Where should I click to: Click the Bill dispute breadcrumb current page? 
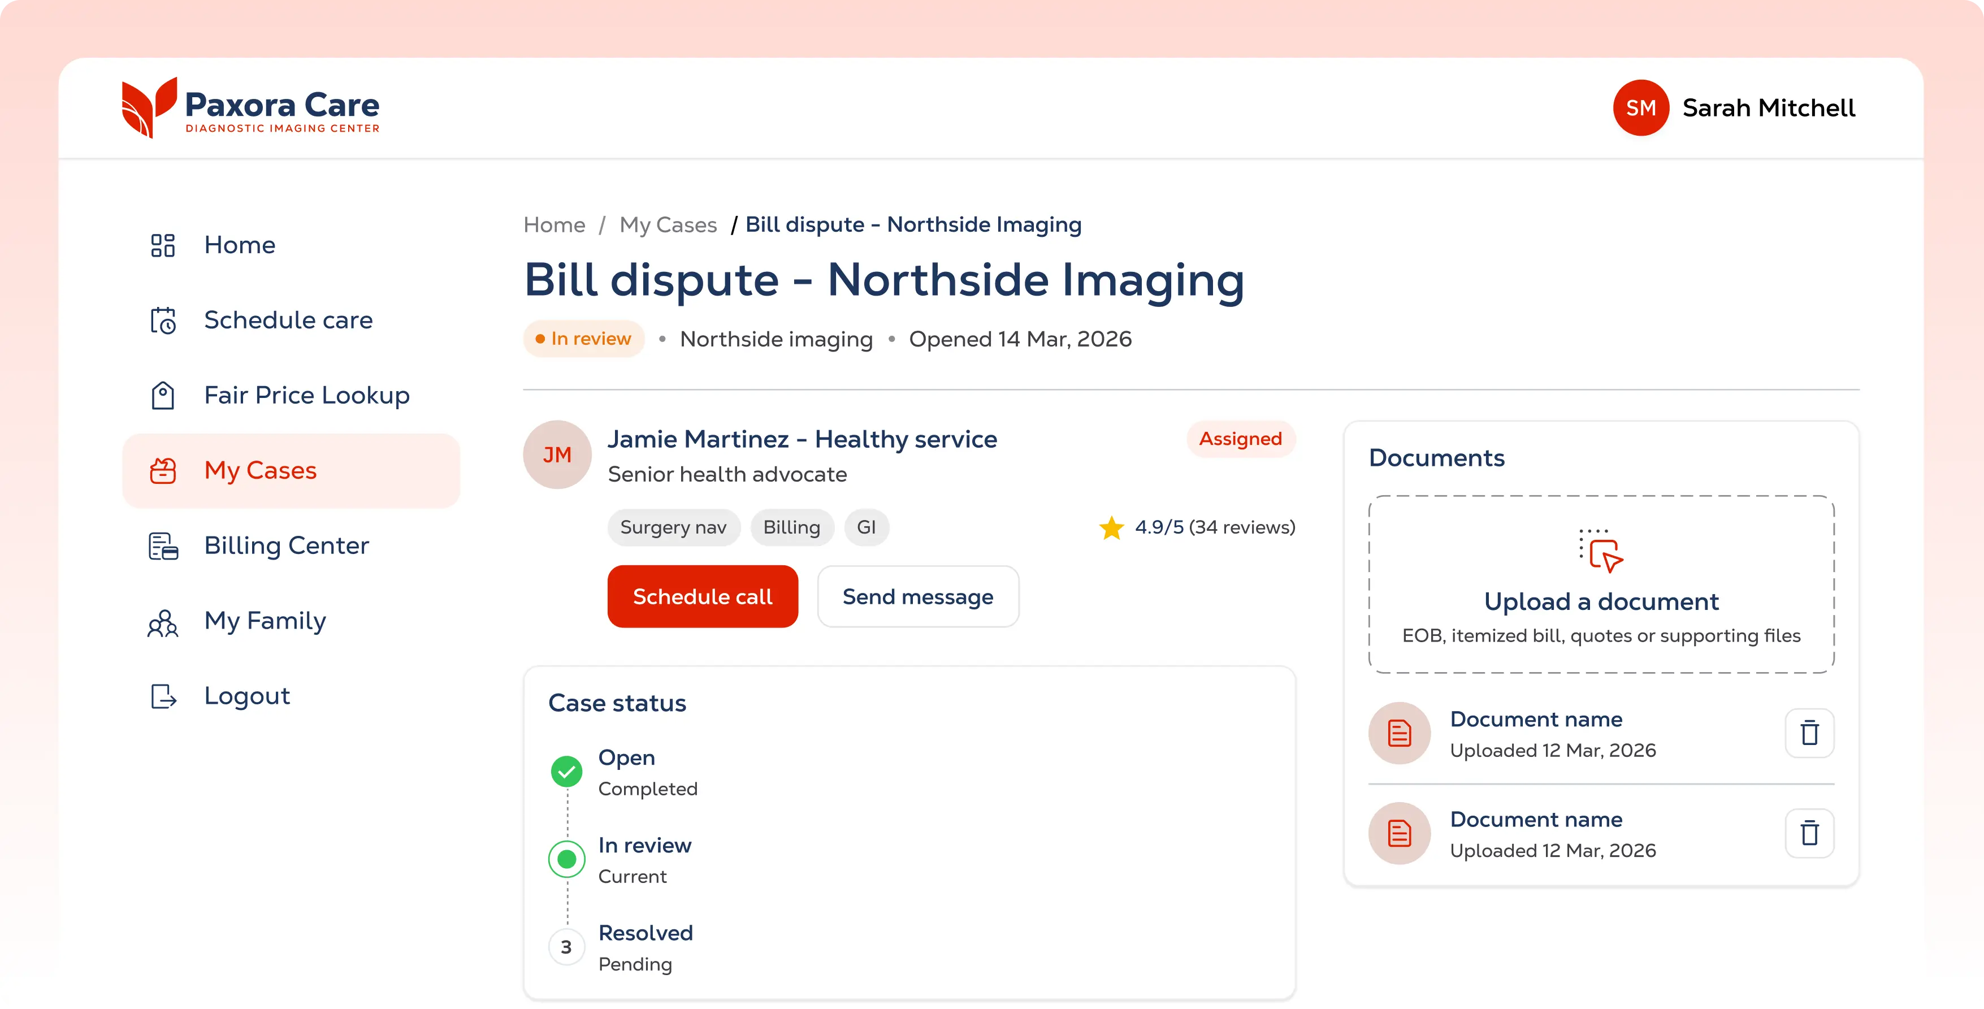(913, 225)
